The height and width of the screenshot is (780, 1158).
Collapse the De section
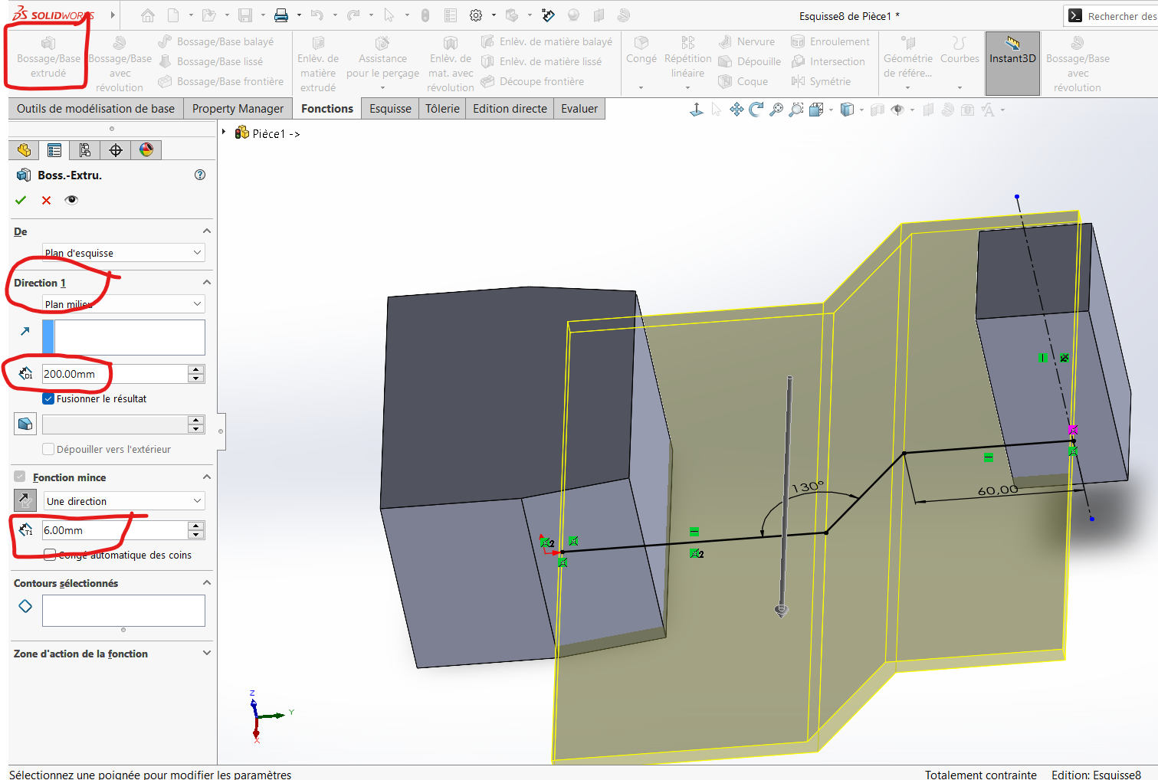[x=206, y=231]
